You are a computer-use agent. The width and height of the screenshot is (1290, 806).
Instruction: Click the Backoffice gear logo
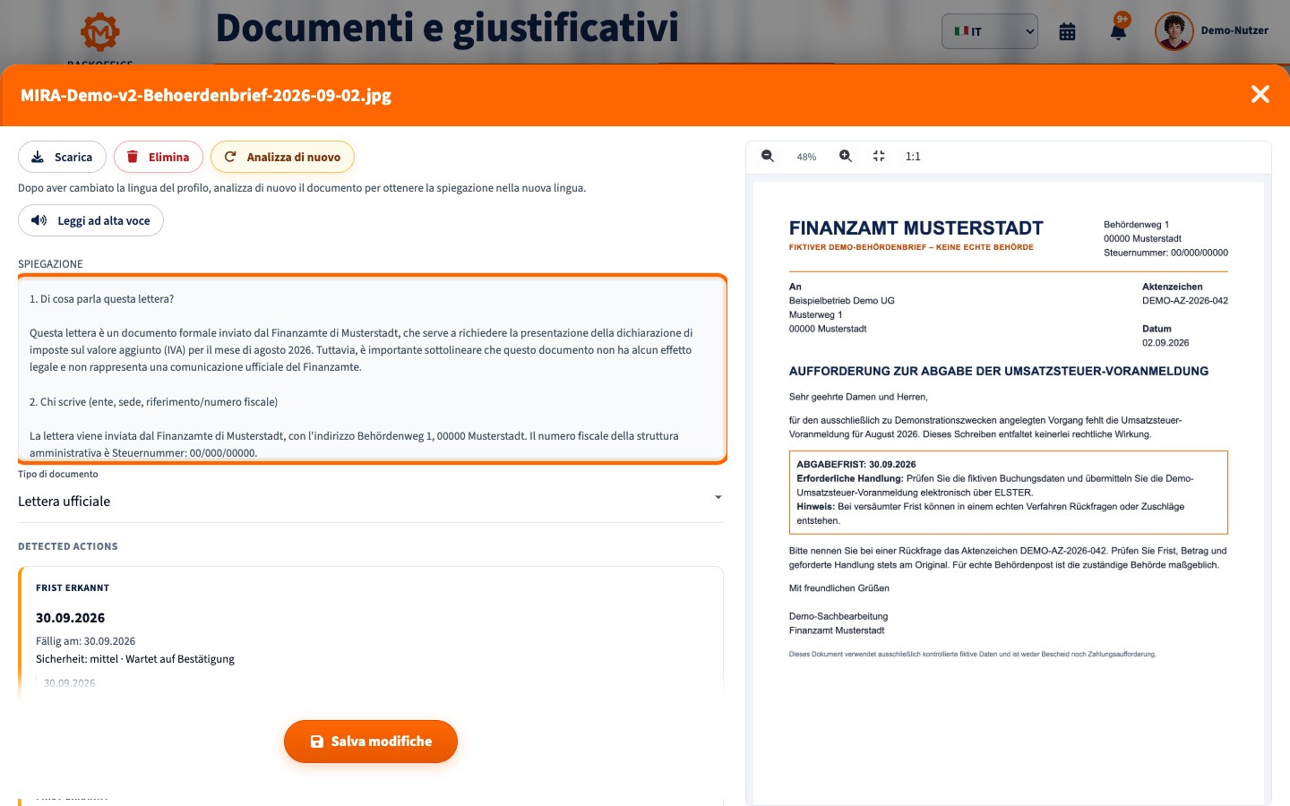pos(99,32)
